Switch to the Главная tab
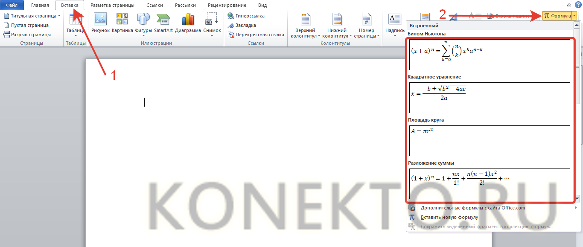The height and width of the screenshot is (247, 583). (40, 5)
